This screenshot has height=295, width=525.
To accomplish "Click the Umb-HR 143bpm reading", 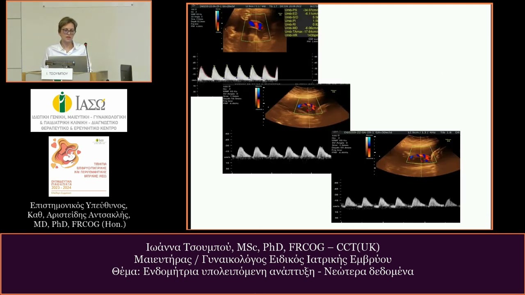I will [x=301, y=35].
